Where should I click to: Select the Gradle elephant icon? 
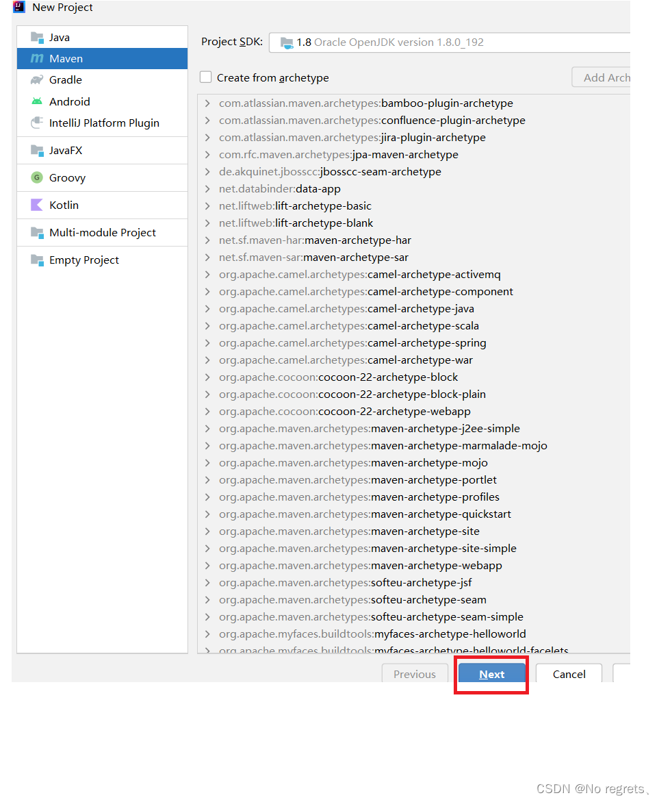[37, 80]
